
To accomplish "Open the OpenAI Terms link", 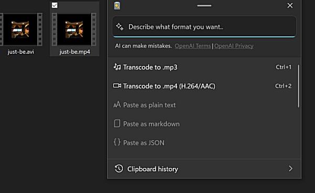I will tap(193, 46).
